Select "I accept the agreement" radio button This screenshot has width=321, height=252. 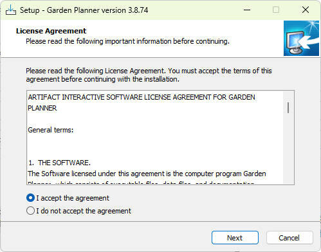[x=30, y=198]
